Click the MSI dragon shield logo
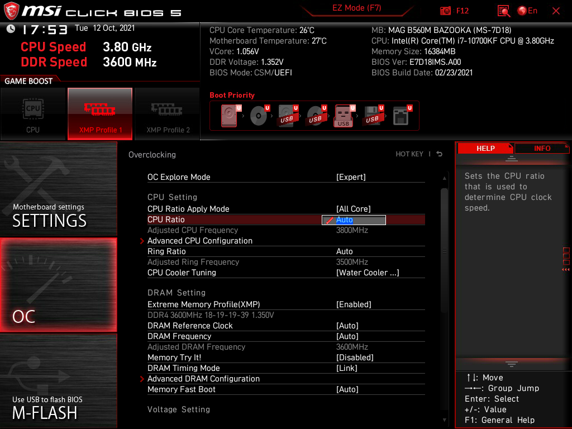 click(11, 11)
